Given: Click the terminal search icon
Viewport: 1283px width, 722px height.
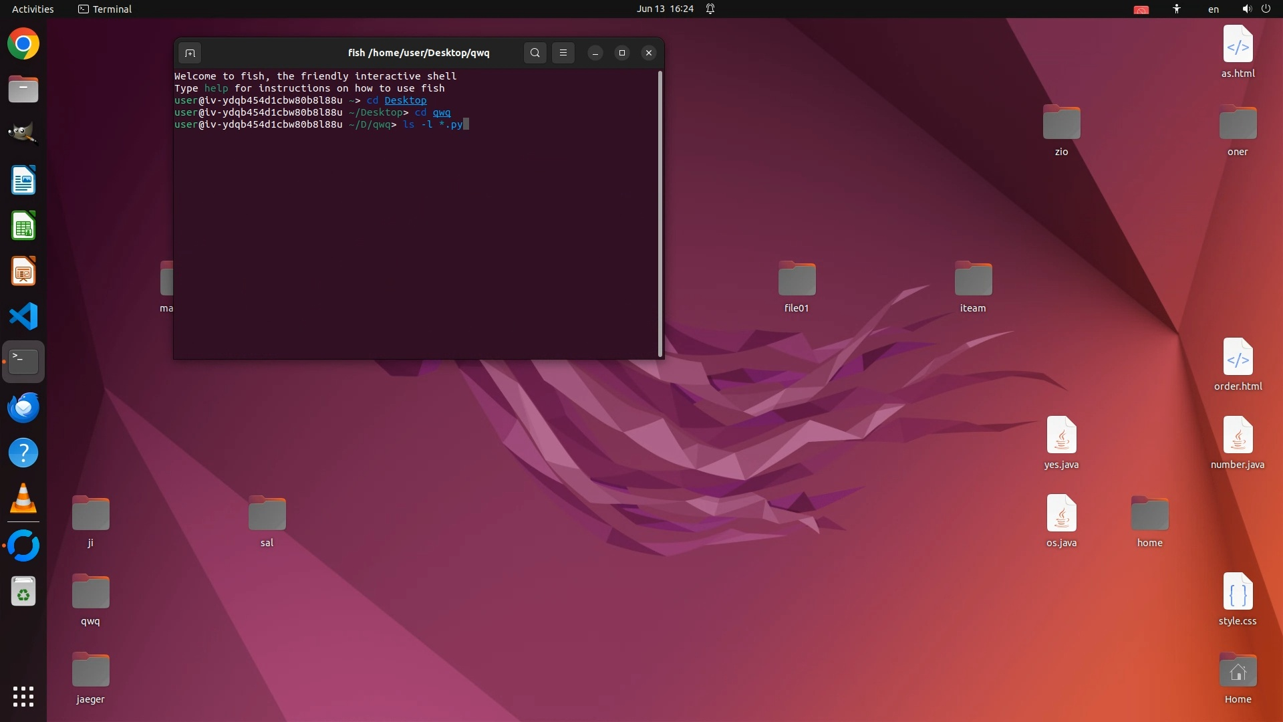Looking at the screenshot, I should pyautogui.click(x=535, y=53).
